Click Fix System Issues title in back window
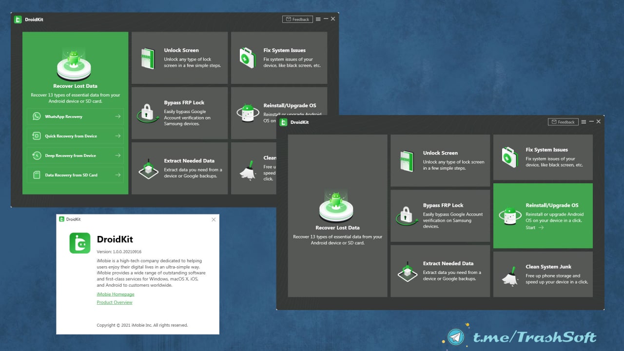The height and width of the screenshot is (351, 624). (x=285, y=50)
